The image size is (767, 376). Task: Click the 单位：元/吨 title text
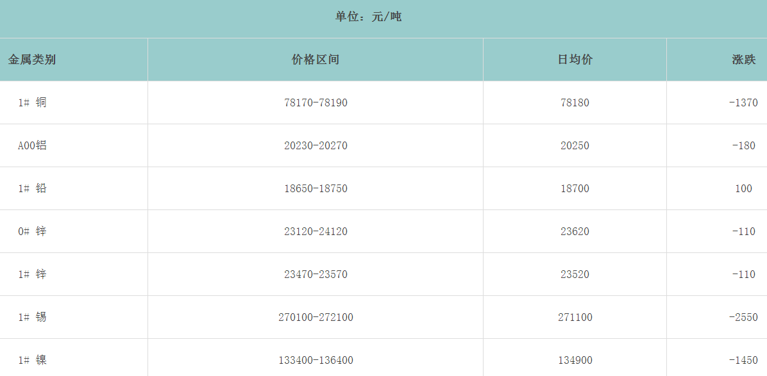click(x=368, y=17)
